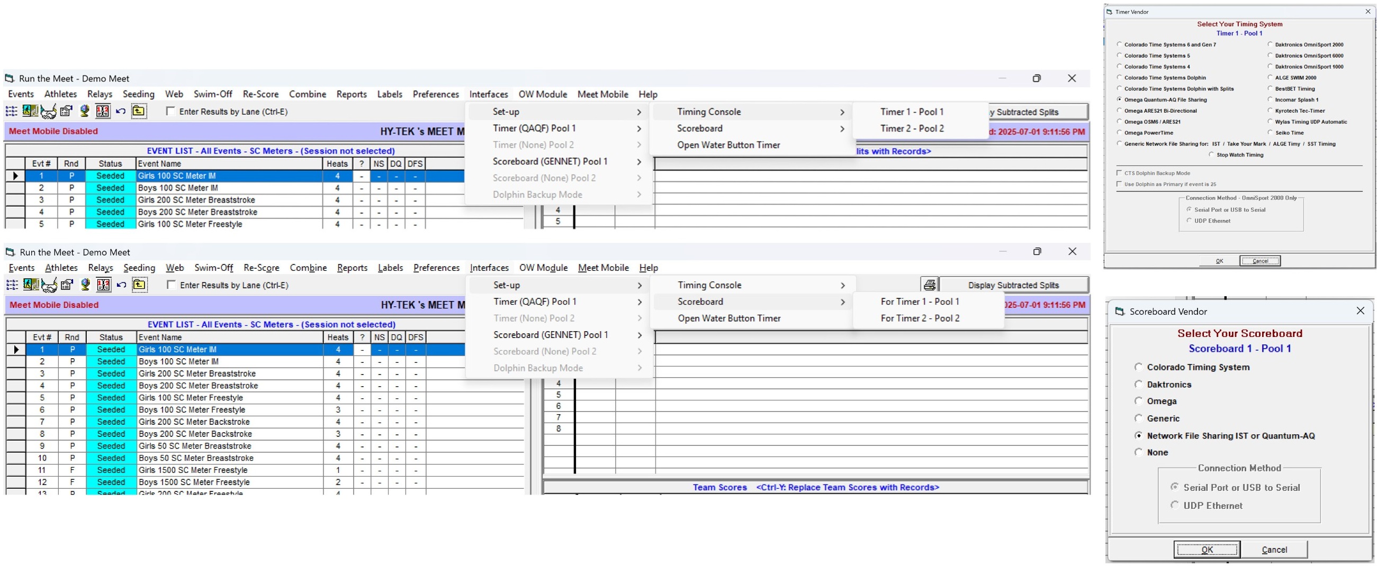Click the app icon in Scoreboard Vendor title bar
Image resolution: width=1377 pixels, height=566 pixels.
tap(1120, 311)
